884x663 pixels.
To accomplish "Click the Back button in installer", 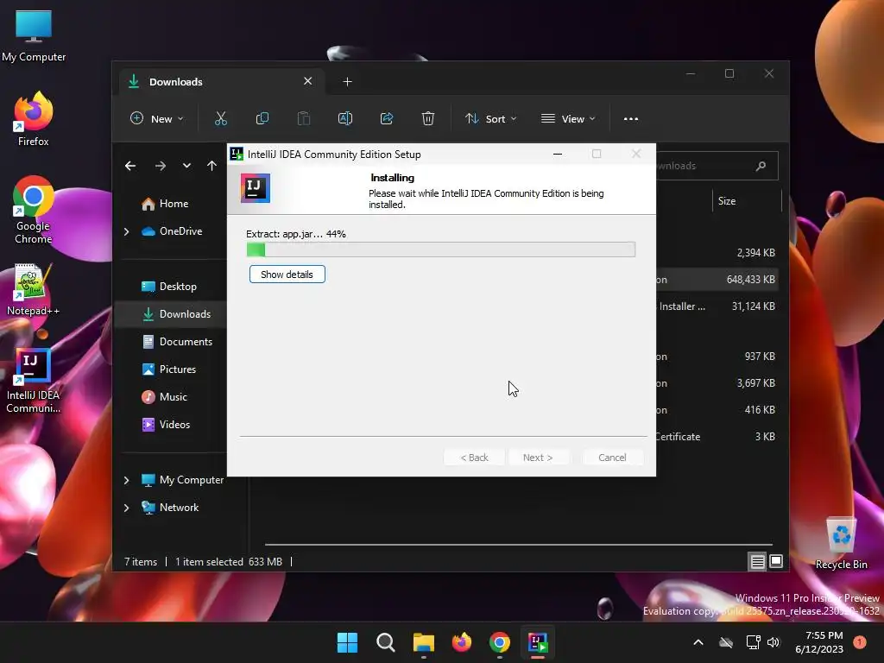I will [x=474, y=458].
